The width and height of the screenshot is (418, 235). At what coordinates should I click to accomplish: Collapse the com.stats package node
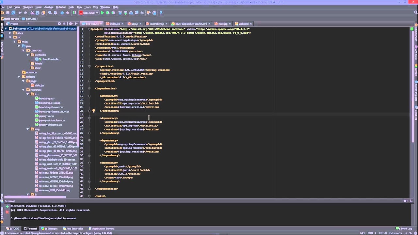click(24, 50)
